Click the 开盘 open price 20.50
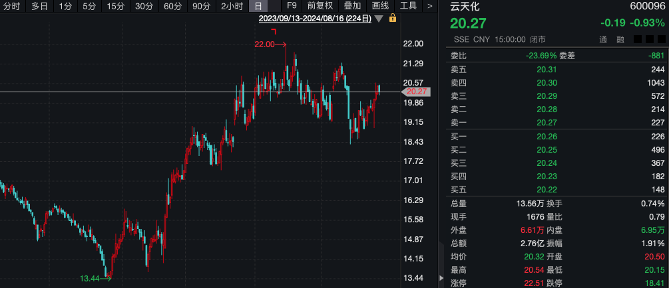 click(654, 257)
